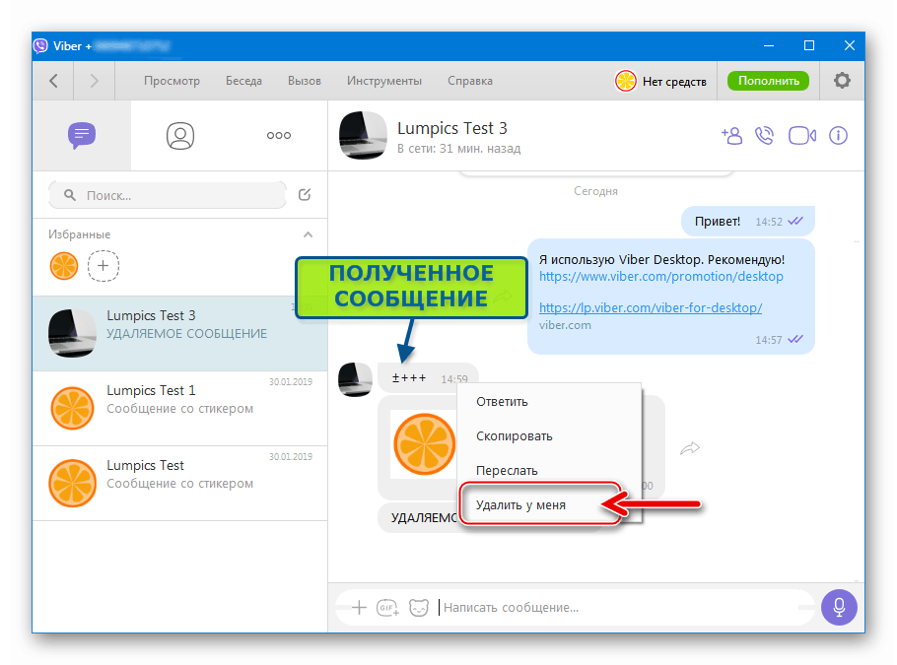Go back with the left arrow
This screenshot has height=665, width=897.
tap(53, 81)
